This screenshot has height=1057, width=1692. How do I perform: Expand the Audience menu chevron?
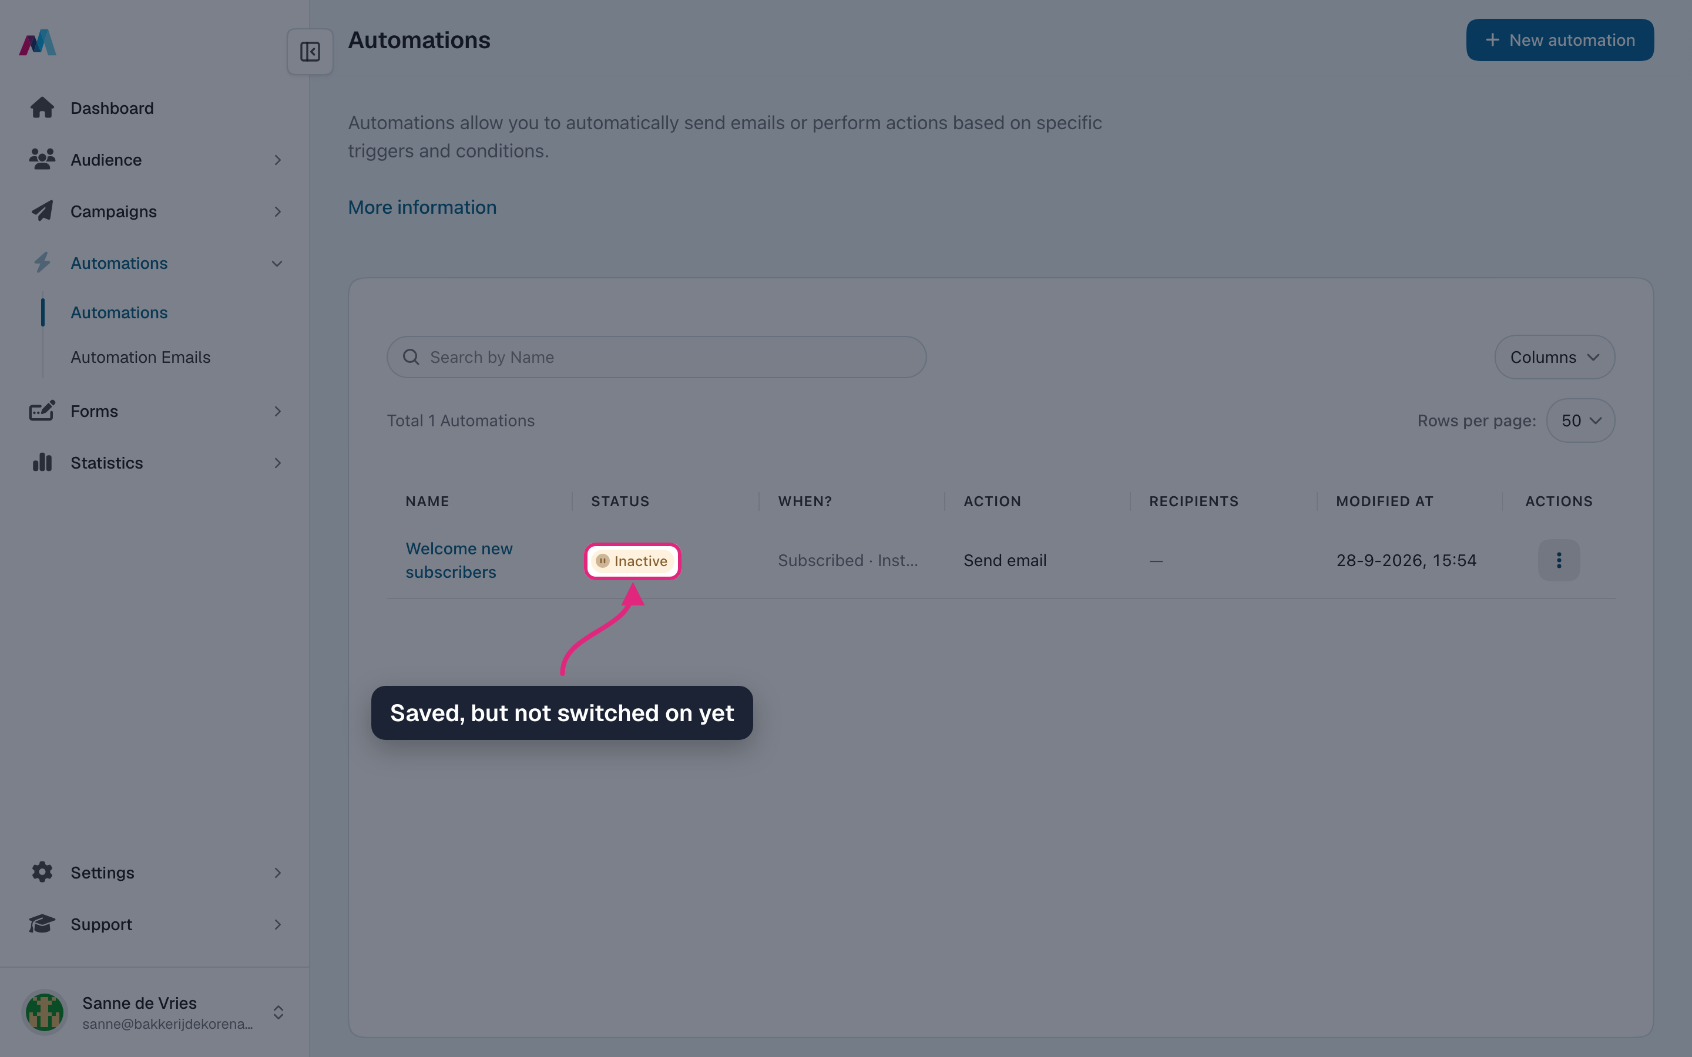(x=277, y=160)
